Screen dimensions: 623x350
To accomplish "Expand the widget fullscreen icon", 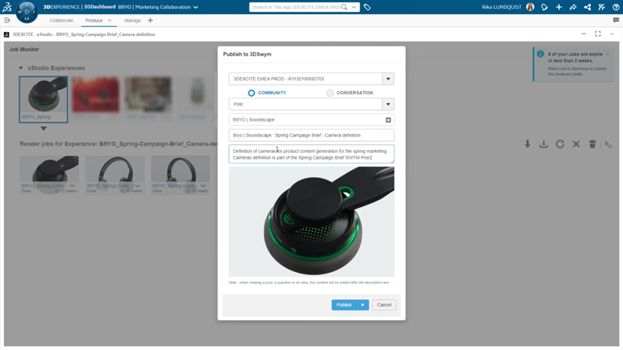I will tap(598, 34).
